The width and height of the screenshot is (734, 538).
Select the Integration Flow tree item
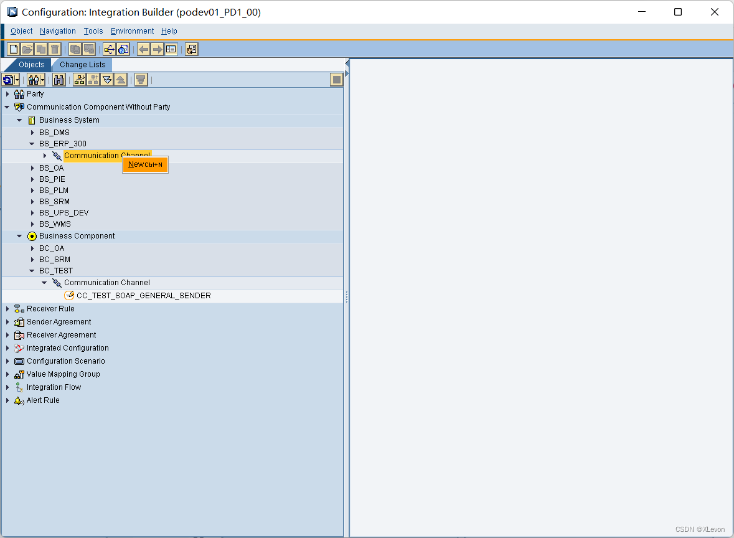point(54,388)
